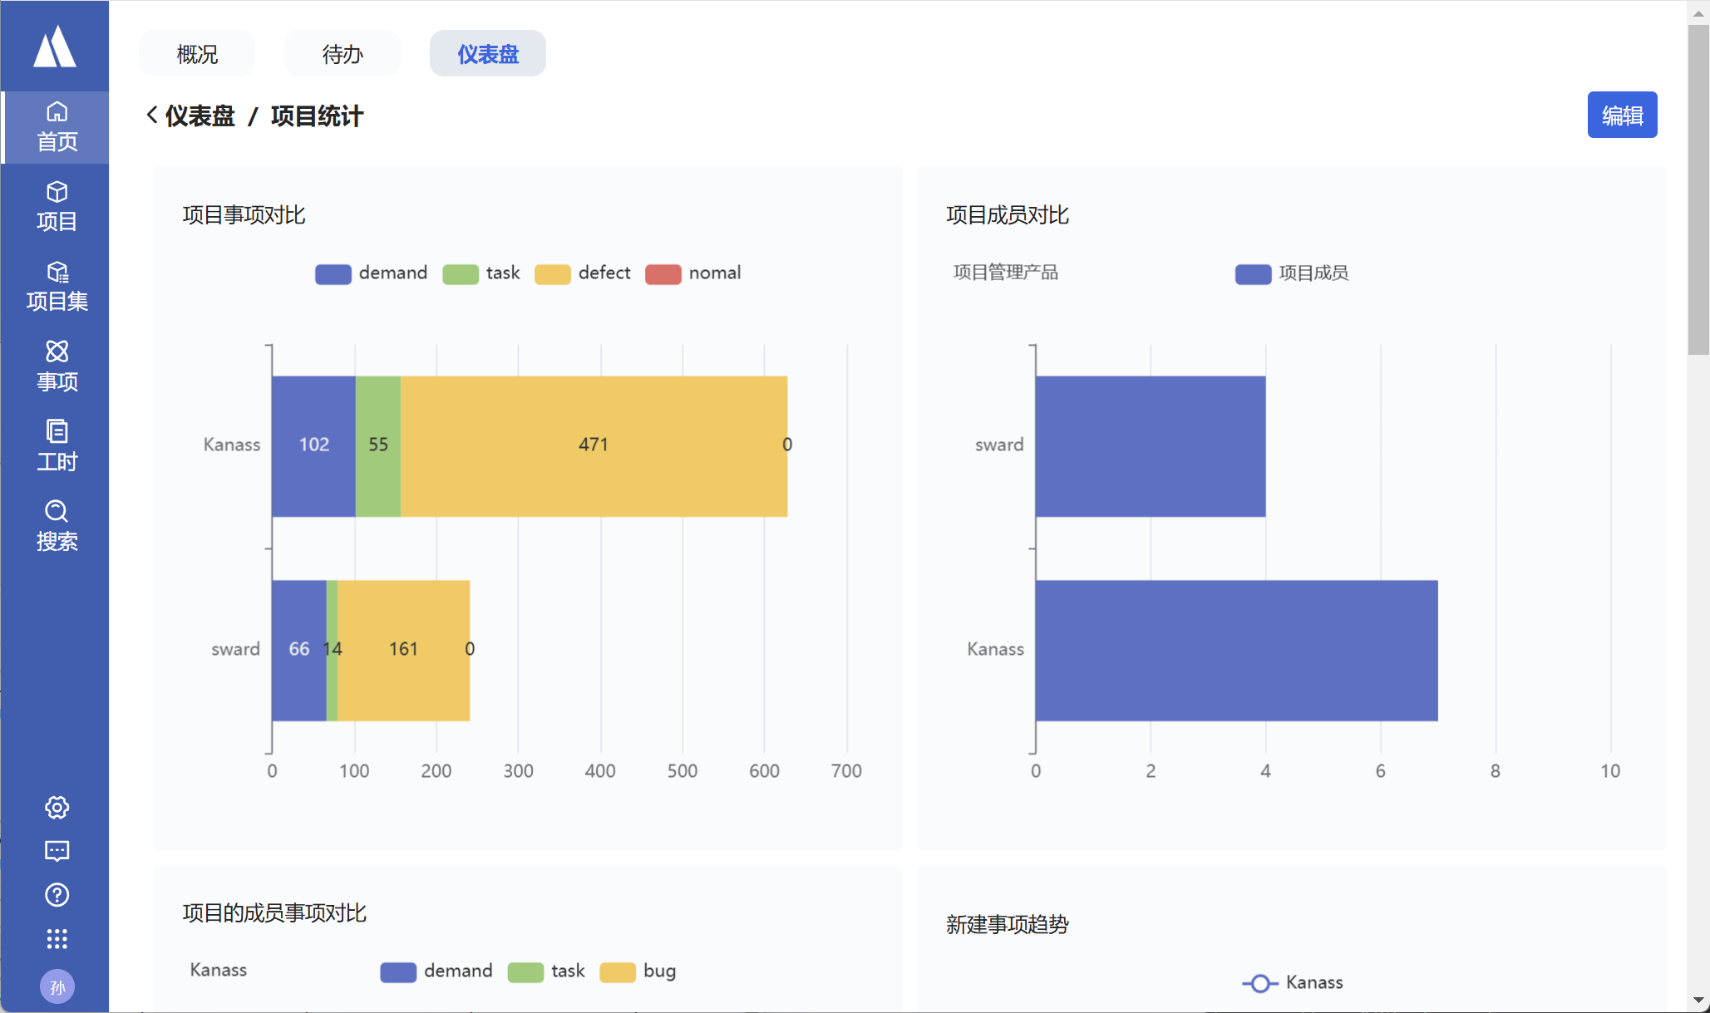Open the message icon in sidebar
The height and width of the screenshot is (1013, 1710).
(57, 851)
